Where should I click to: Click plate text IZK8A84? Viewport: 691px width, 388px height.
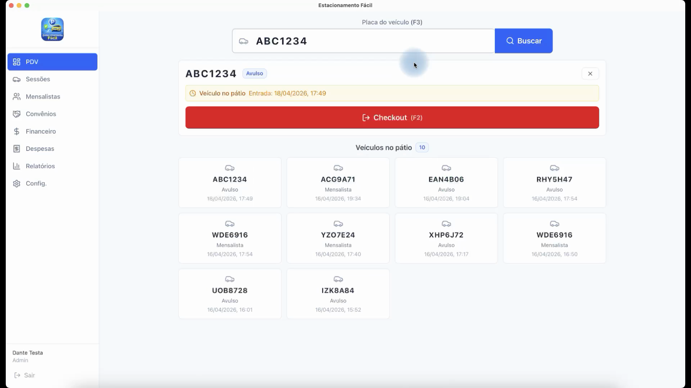tap(338, 290)
